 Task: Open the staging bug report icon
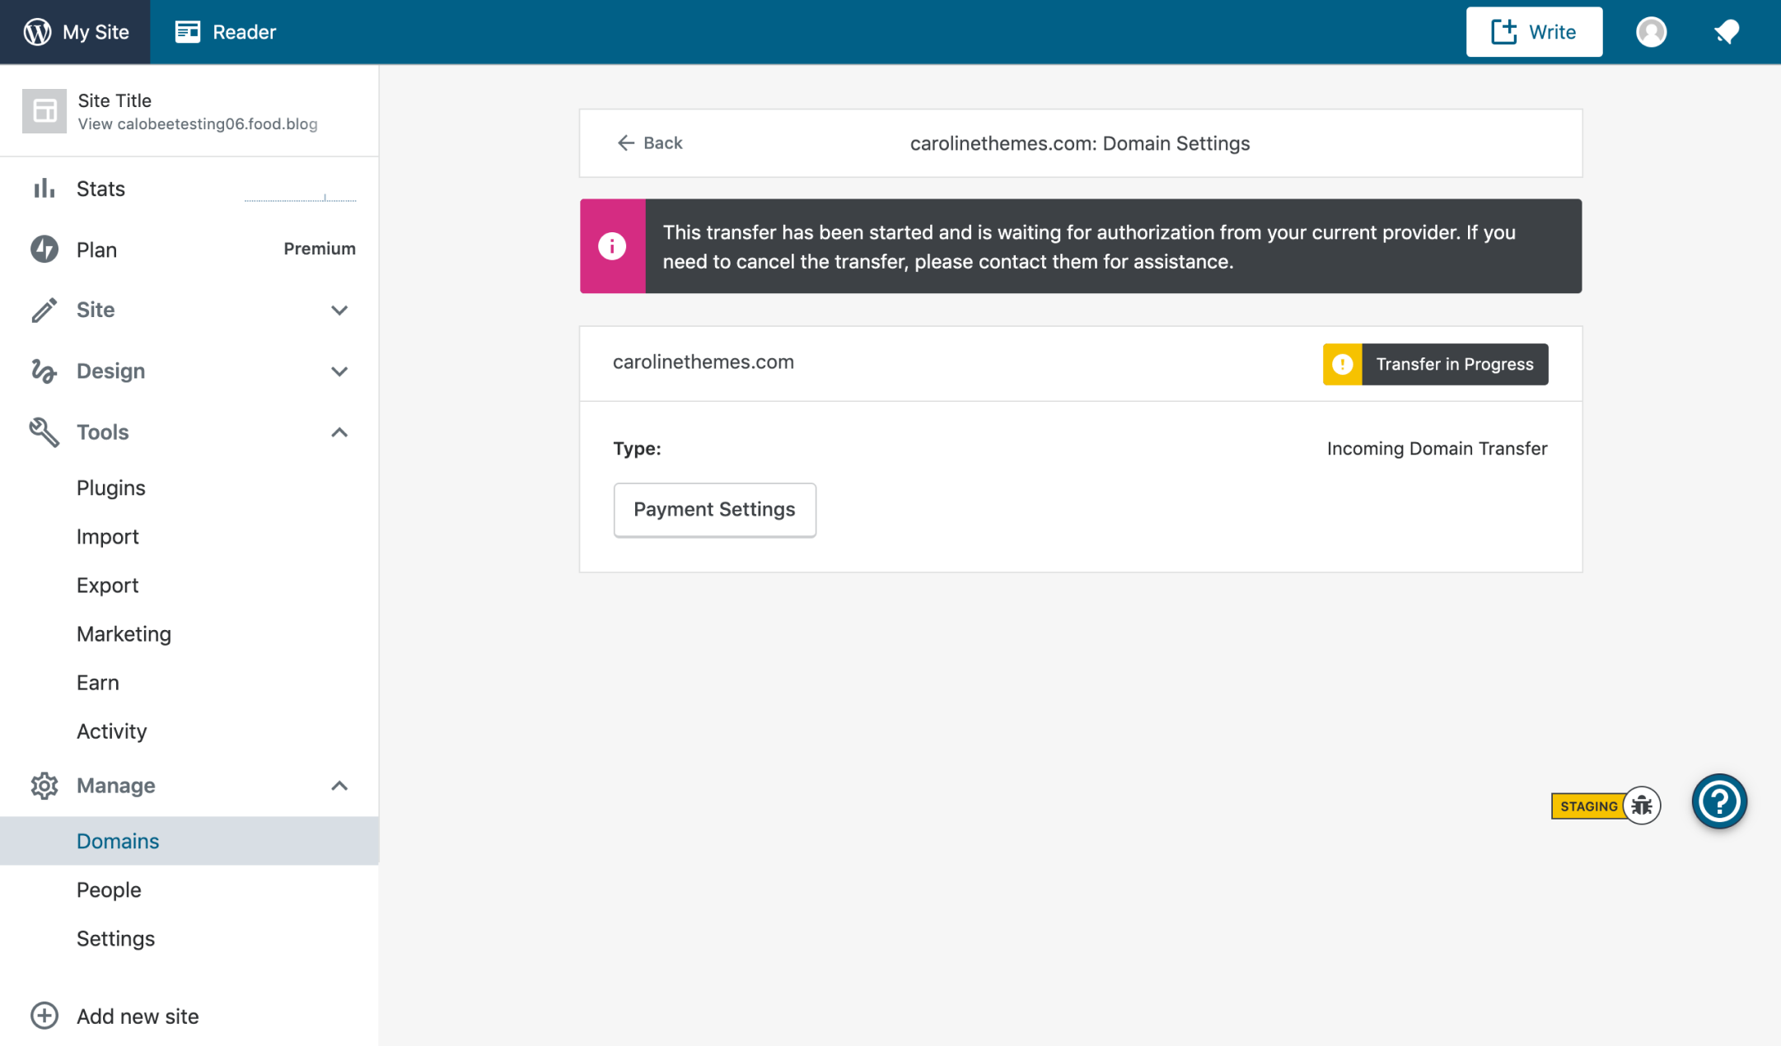[x=1642, y=805]
